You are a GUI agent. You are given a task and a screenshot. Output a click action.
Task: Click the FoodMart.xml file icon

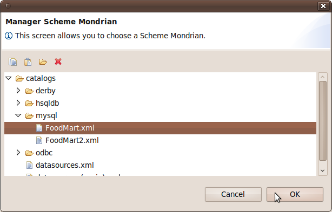point(39,128)
